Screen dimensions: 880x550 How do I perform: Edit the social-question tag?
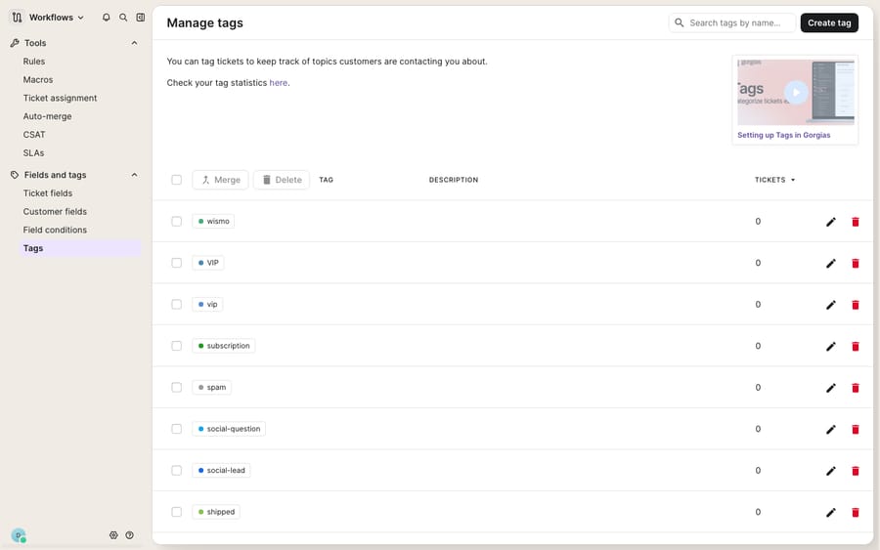click(x=830, y=430)
